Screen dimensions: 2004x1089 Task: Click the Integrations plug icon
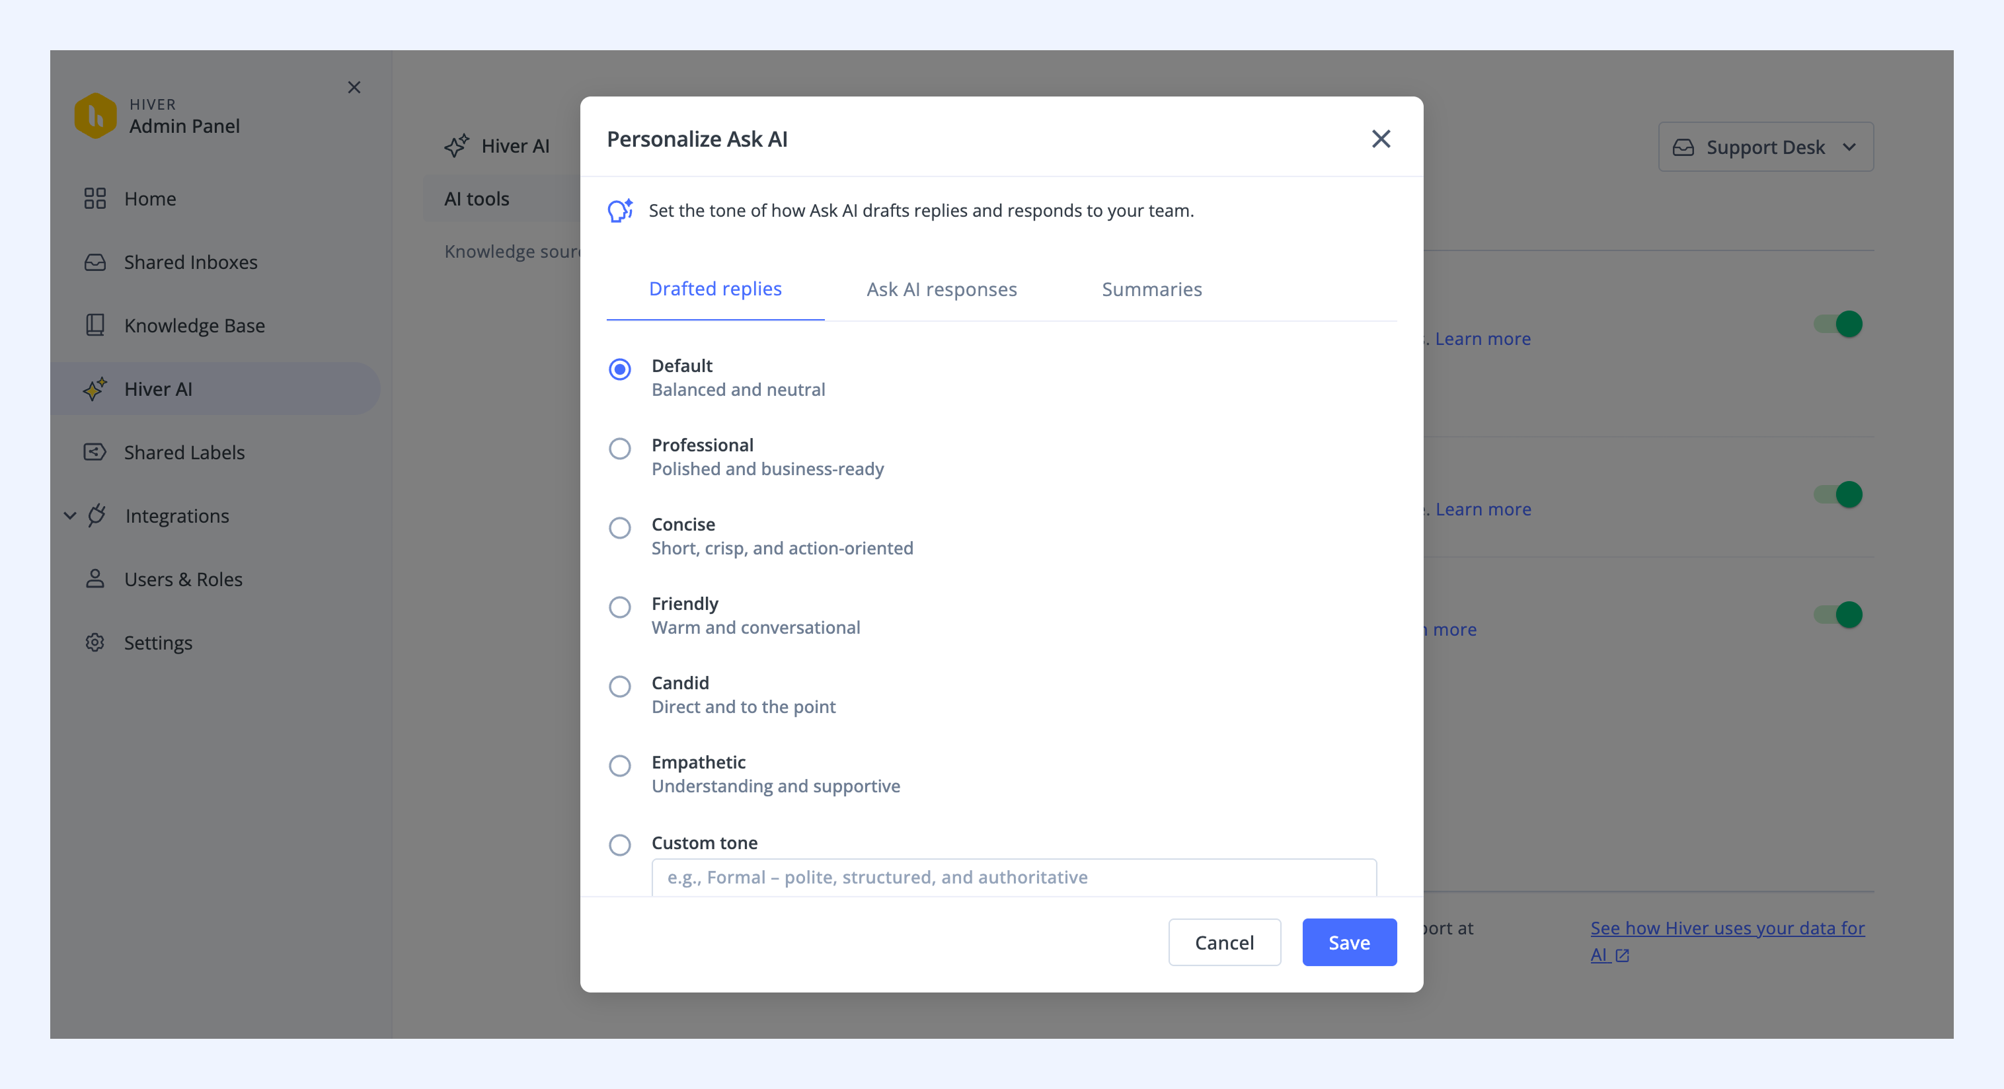click(96, 515)
